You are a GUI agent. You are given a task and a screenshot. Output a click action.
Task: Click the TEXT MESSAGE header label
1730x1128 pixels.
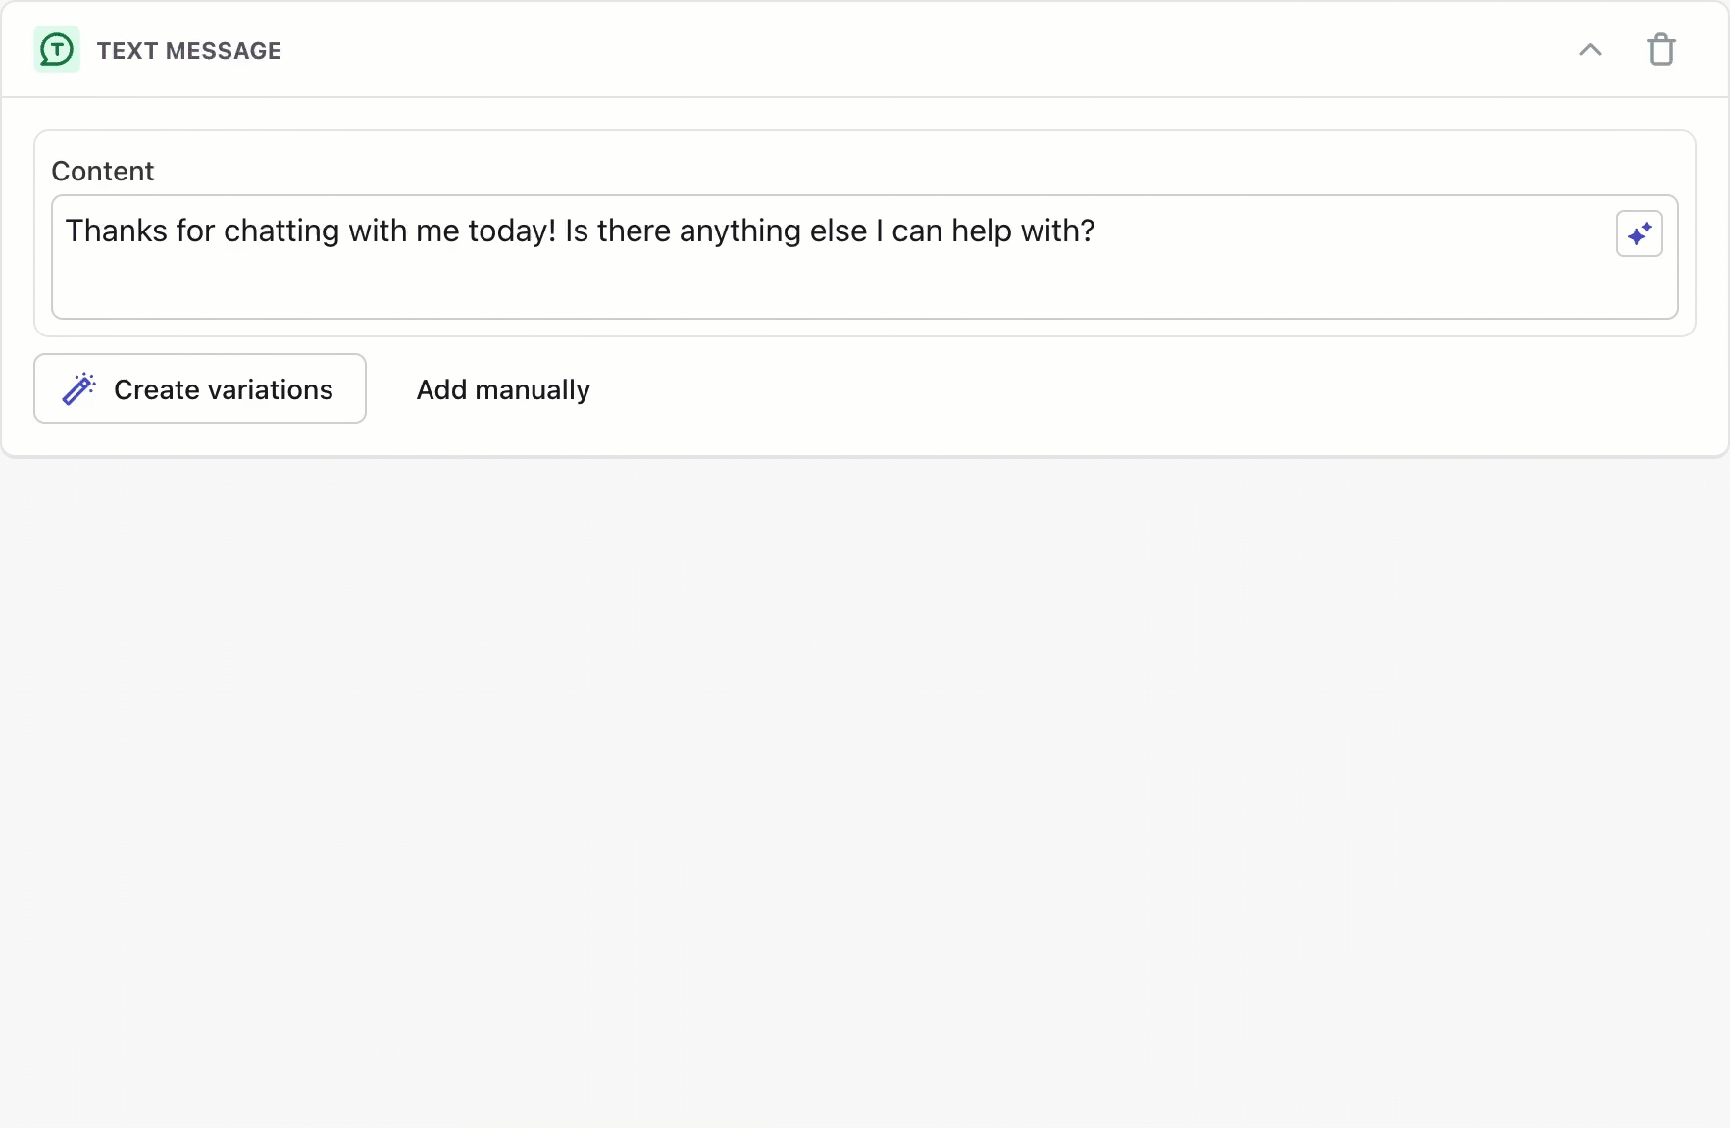point(189,50)
